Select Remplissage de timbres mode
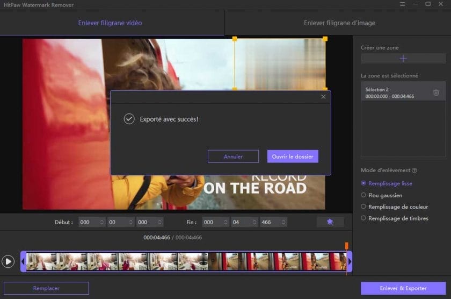This screenshot has height=299, width=451. click(364, 218)
